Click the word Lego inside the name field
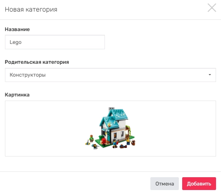 (16, 42)
